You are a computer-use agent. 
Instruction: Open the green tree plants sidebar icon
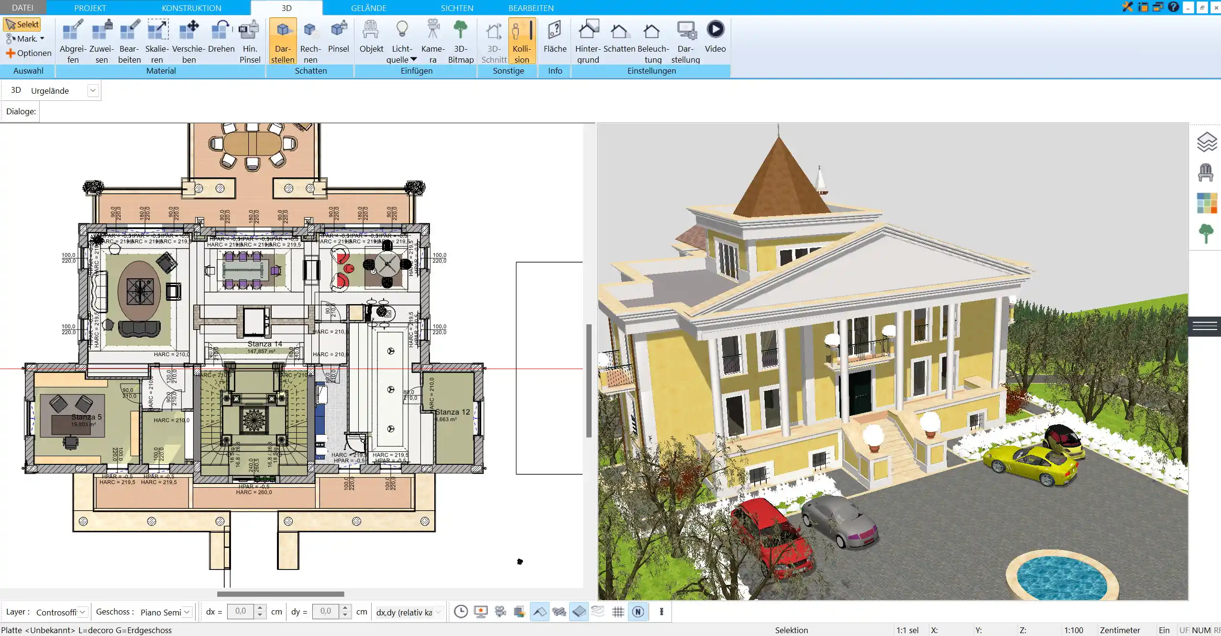1206,234
